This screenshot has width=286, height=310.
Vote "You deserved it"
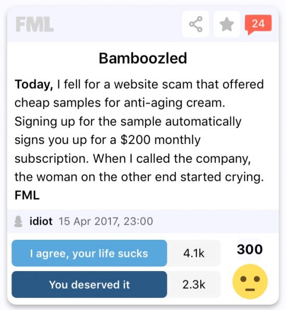click(x=89, y=285)
